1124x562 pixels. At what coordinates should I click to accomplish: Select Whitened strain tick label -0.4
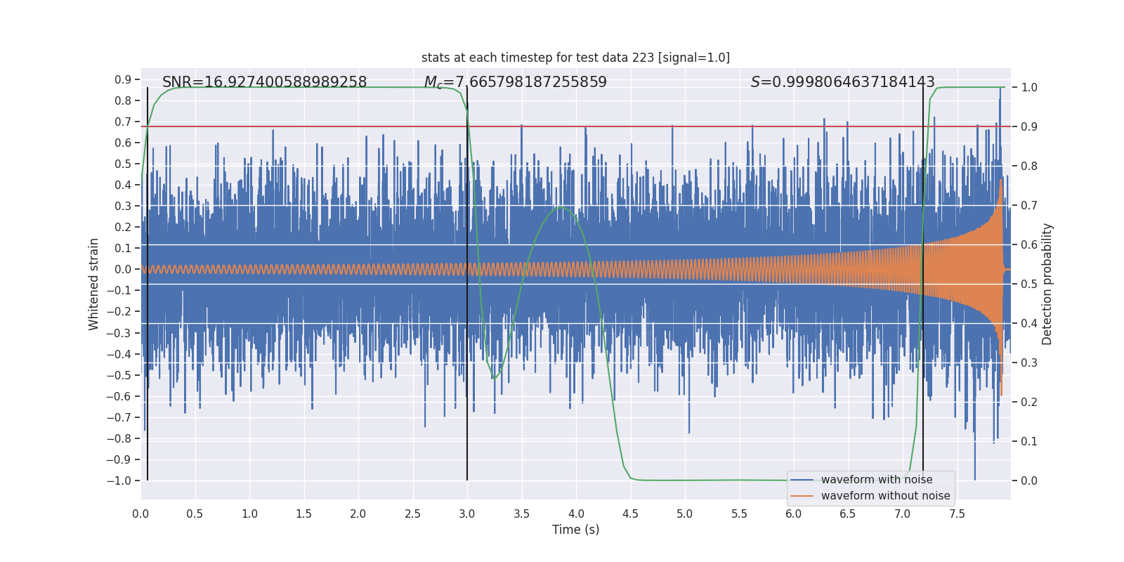(119, 355)
